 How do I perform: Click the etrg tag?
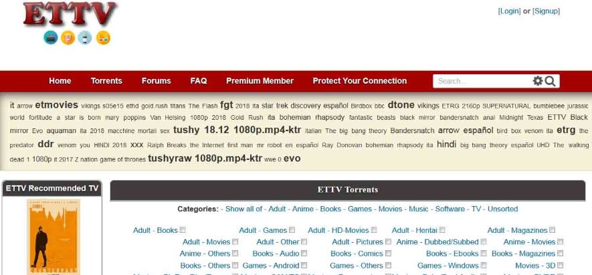click(x=566, y=130)
